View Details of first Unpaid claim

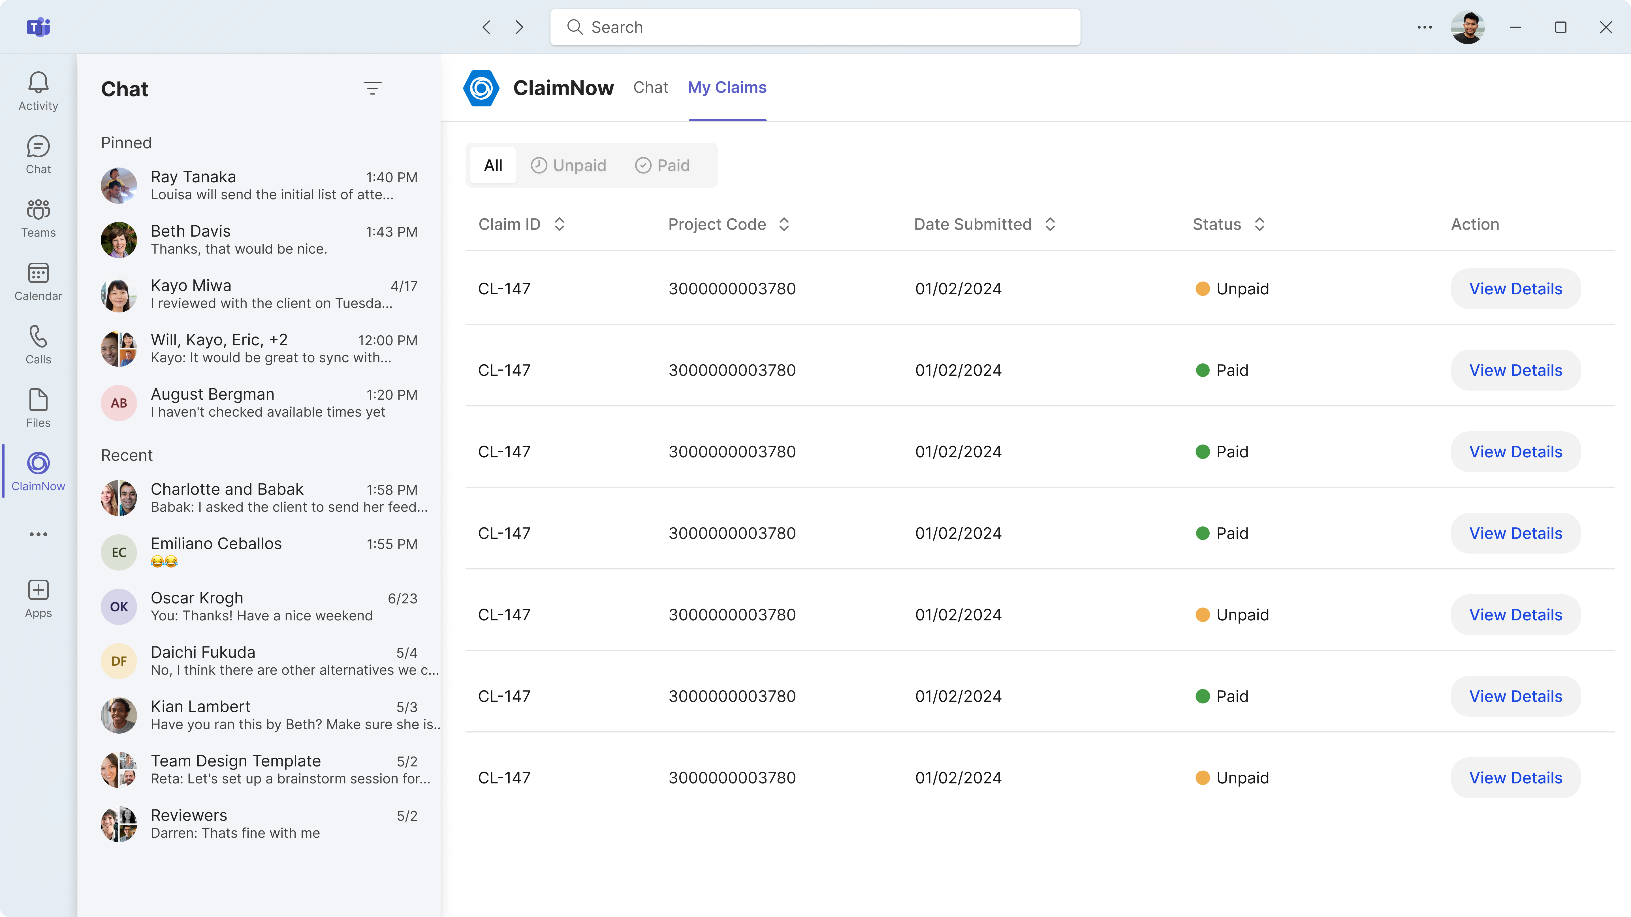coord(1515,289)
